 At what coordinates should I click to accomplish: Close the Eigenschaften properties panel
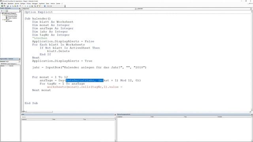point(19,59)
